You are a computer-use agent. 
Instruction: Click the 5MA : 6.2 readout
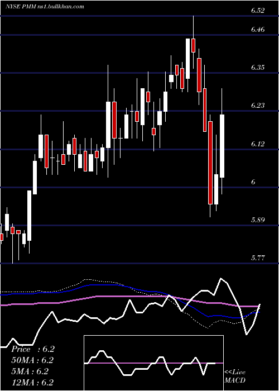point(30,371)
